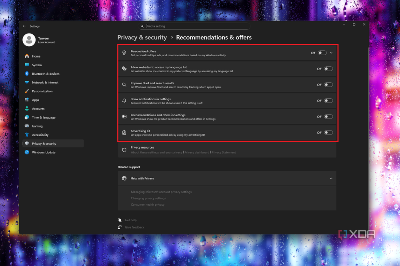Open Privacy Statement link
400x266 pixels.
coord(224,152)
